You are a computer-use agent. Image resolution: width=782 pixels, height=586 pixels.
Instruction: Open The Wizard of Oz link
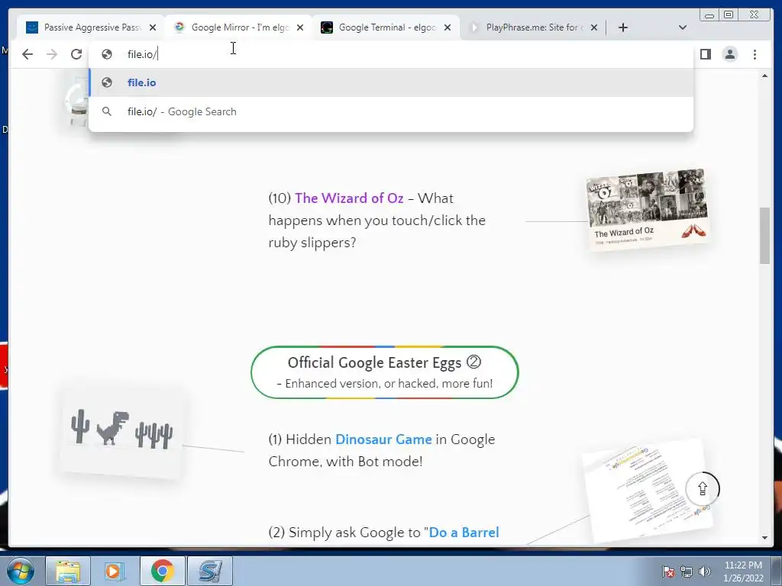(349, 198)
